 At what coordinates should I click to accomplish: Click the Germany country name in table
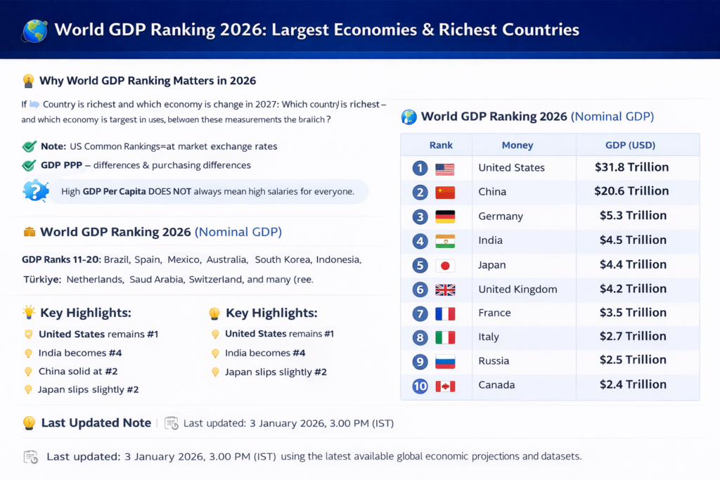tap(501, 216)
